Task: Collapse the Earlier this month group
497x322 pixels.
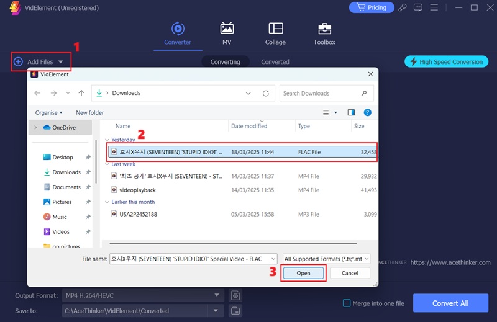Action: pos(107,202)
